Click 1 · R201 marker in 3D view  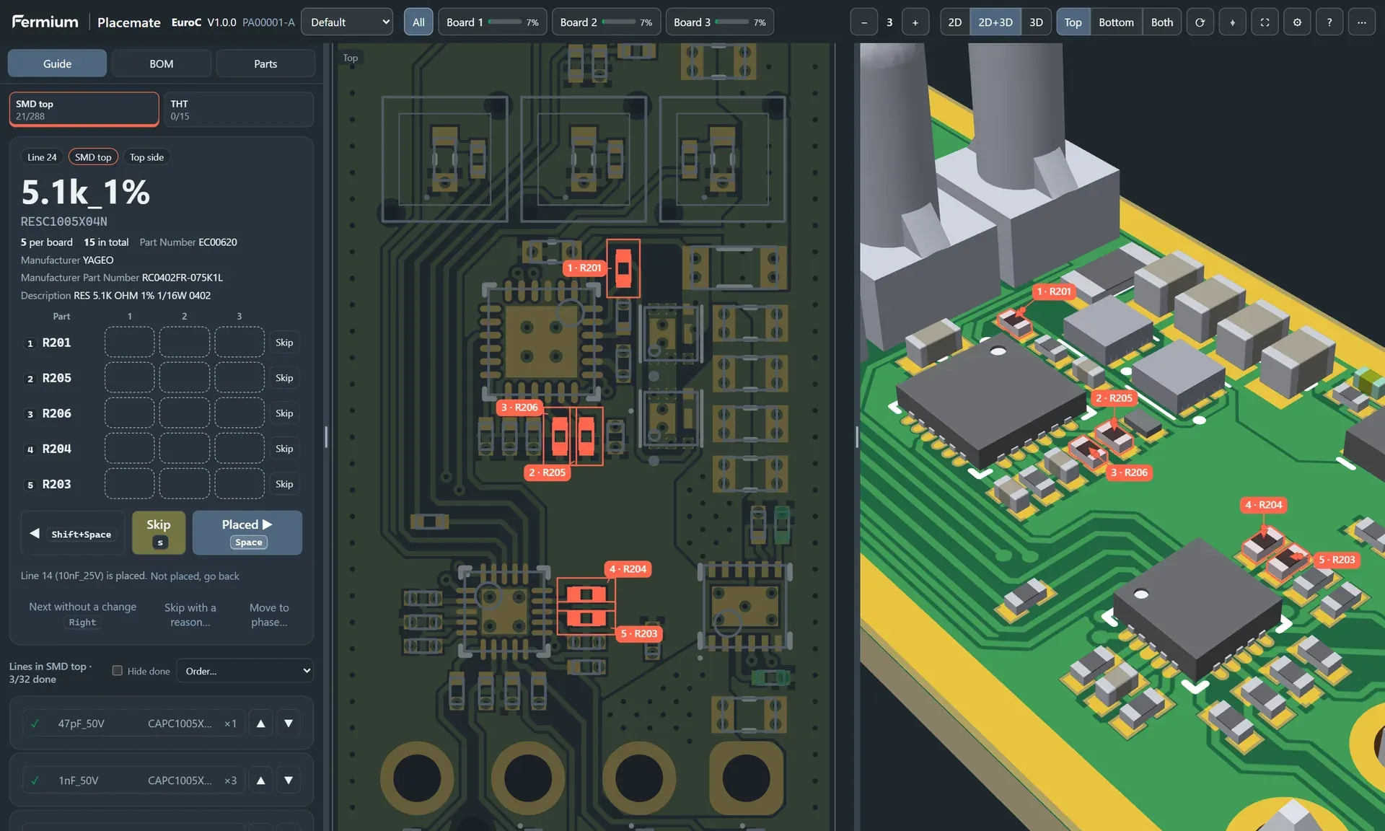point(1054,291)
